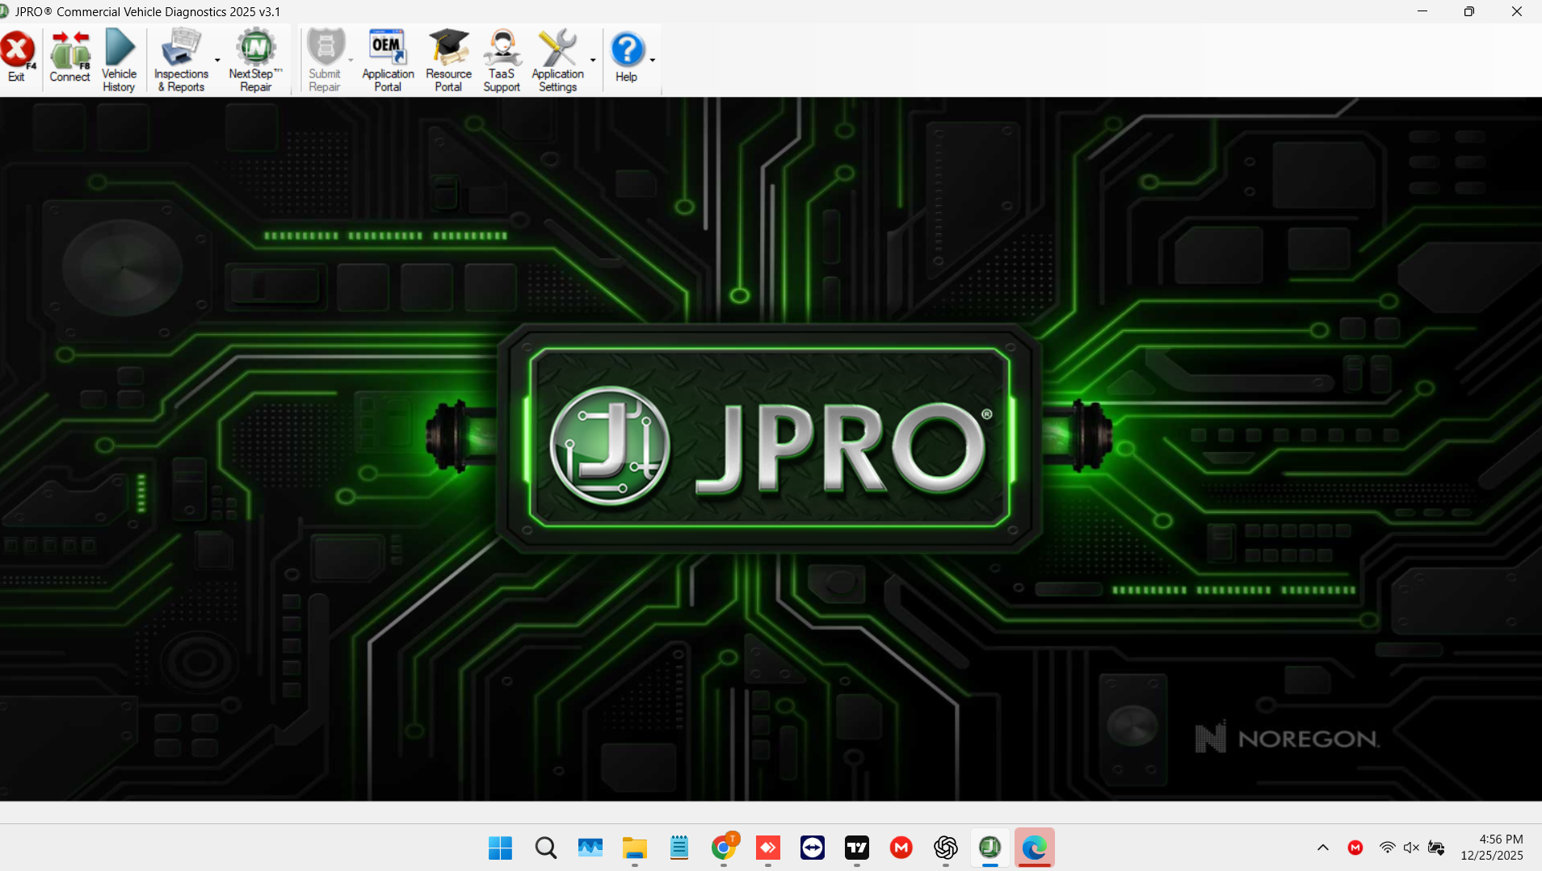Open TaaS Support

pyautogui.click(x=502, y=57)
